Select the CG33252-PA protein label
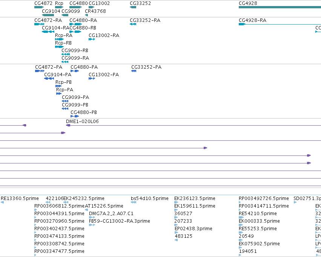 tap(146, 67)
